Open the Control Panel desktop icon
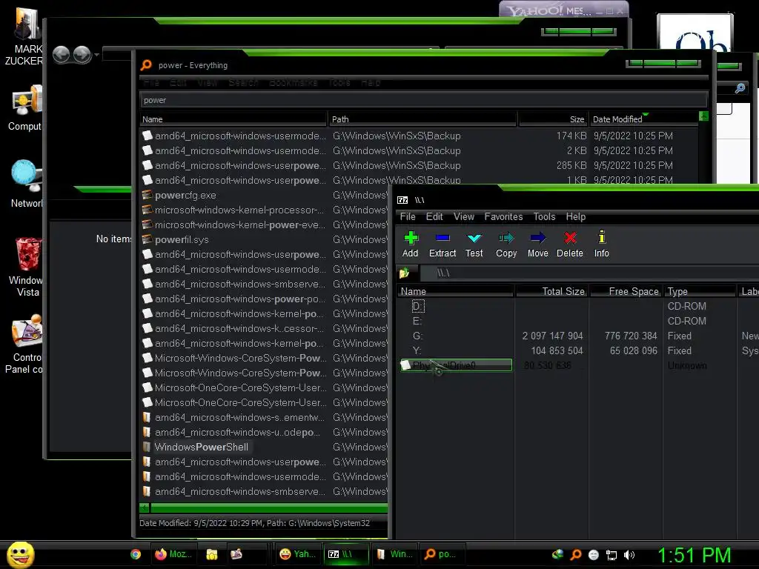Image resolution: width=759 pixels, height=569 pixels. click(x=24, y=345)
